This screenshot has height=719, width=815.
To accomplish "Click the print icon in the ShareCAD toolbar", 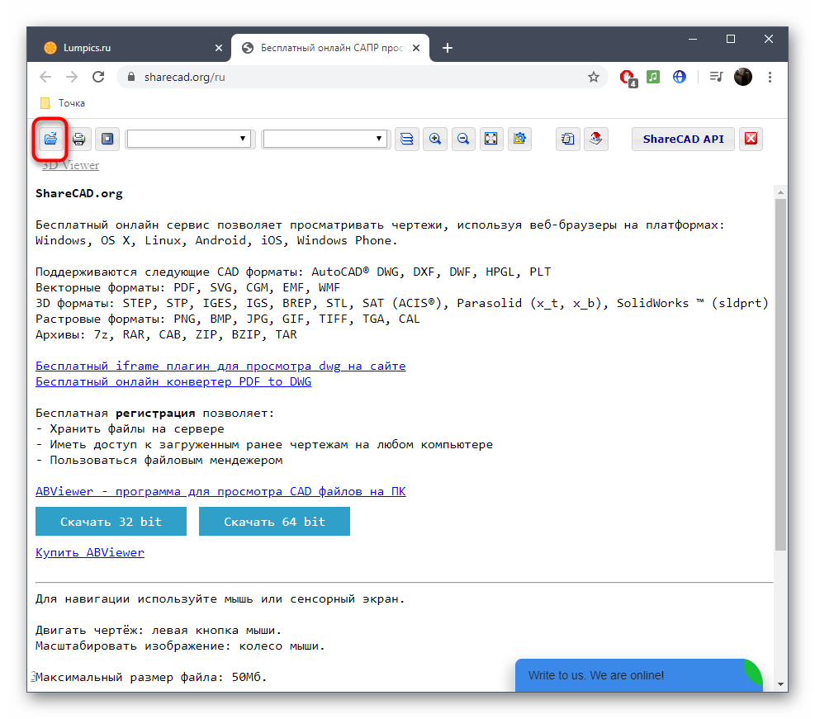I will click(x=79, y=139).
